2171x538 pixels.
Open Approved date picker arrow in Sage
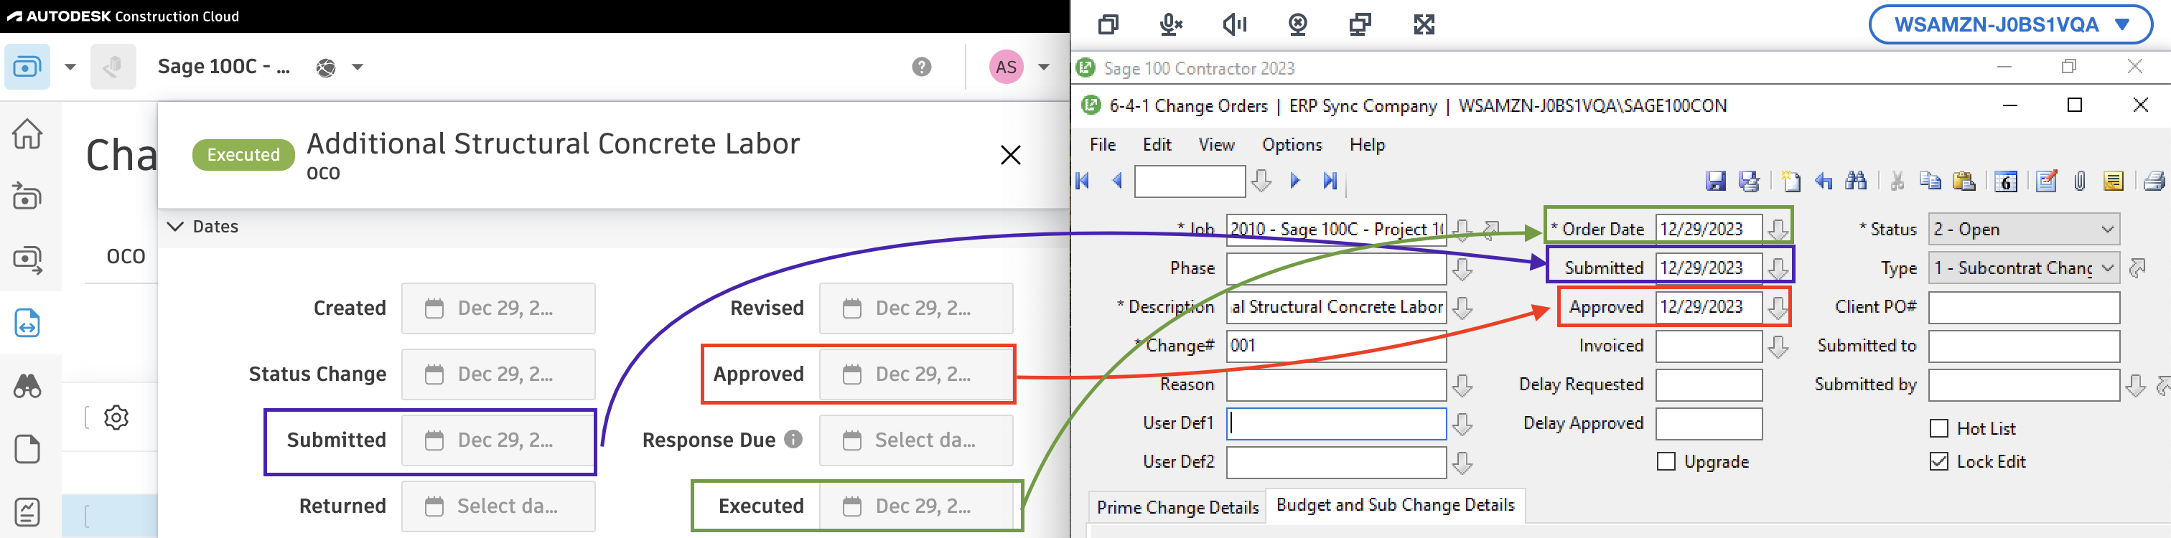[x=1778, y=307]
